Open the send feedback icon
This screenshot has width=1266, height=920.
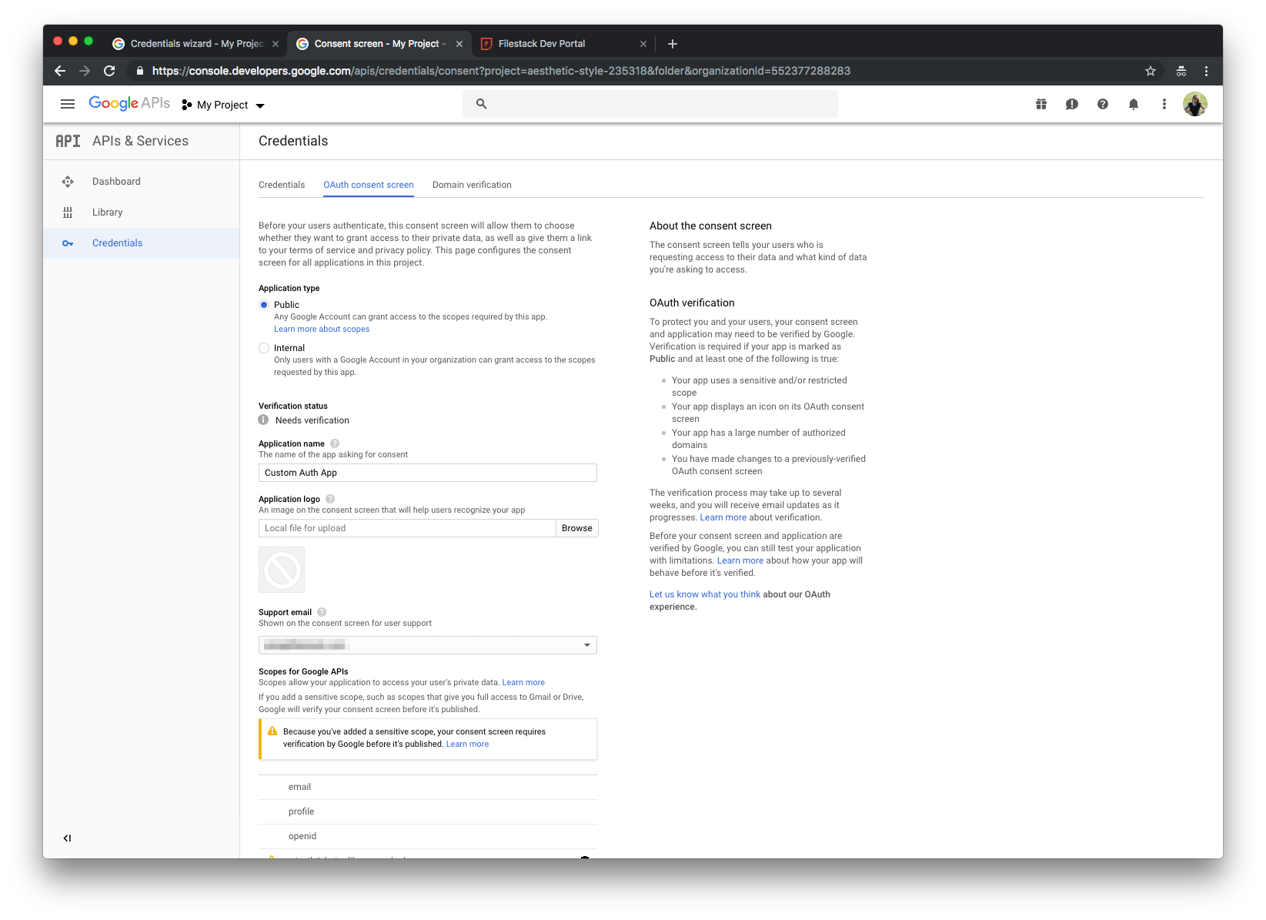tap(1072, 104)
